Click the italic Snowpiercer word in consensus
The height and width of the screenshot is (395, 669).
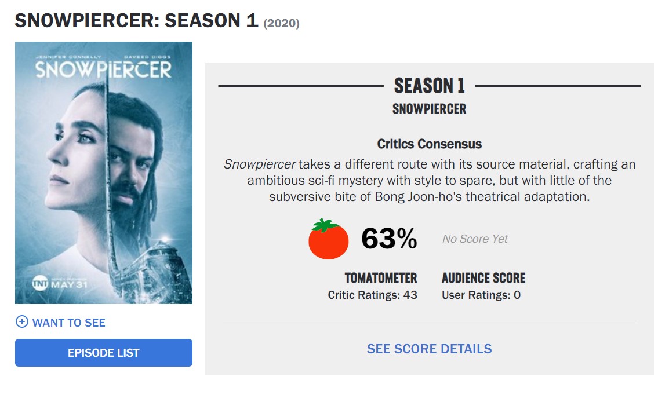(260, 164)
